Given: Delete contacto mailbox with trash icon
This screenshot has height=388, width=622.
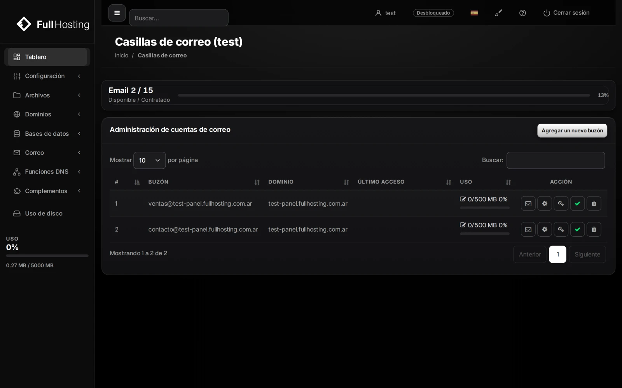Looking at the screenshot, I should click(x=594, y=229).
